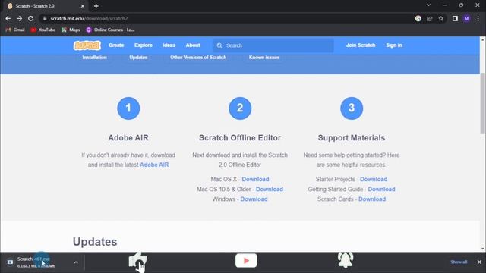Download the Scratch Cards

[x=372, y=199]
